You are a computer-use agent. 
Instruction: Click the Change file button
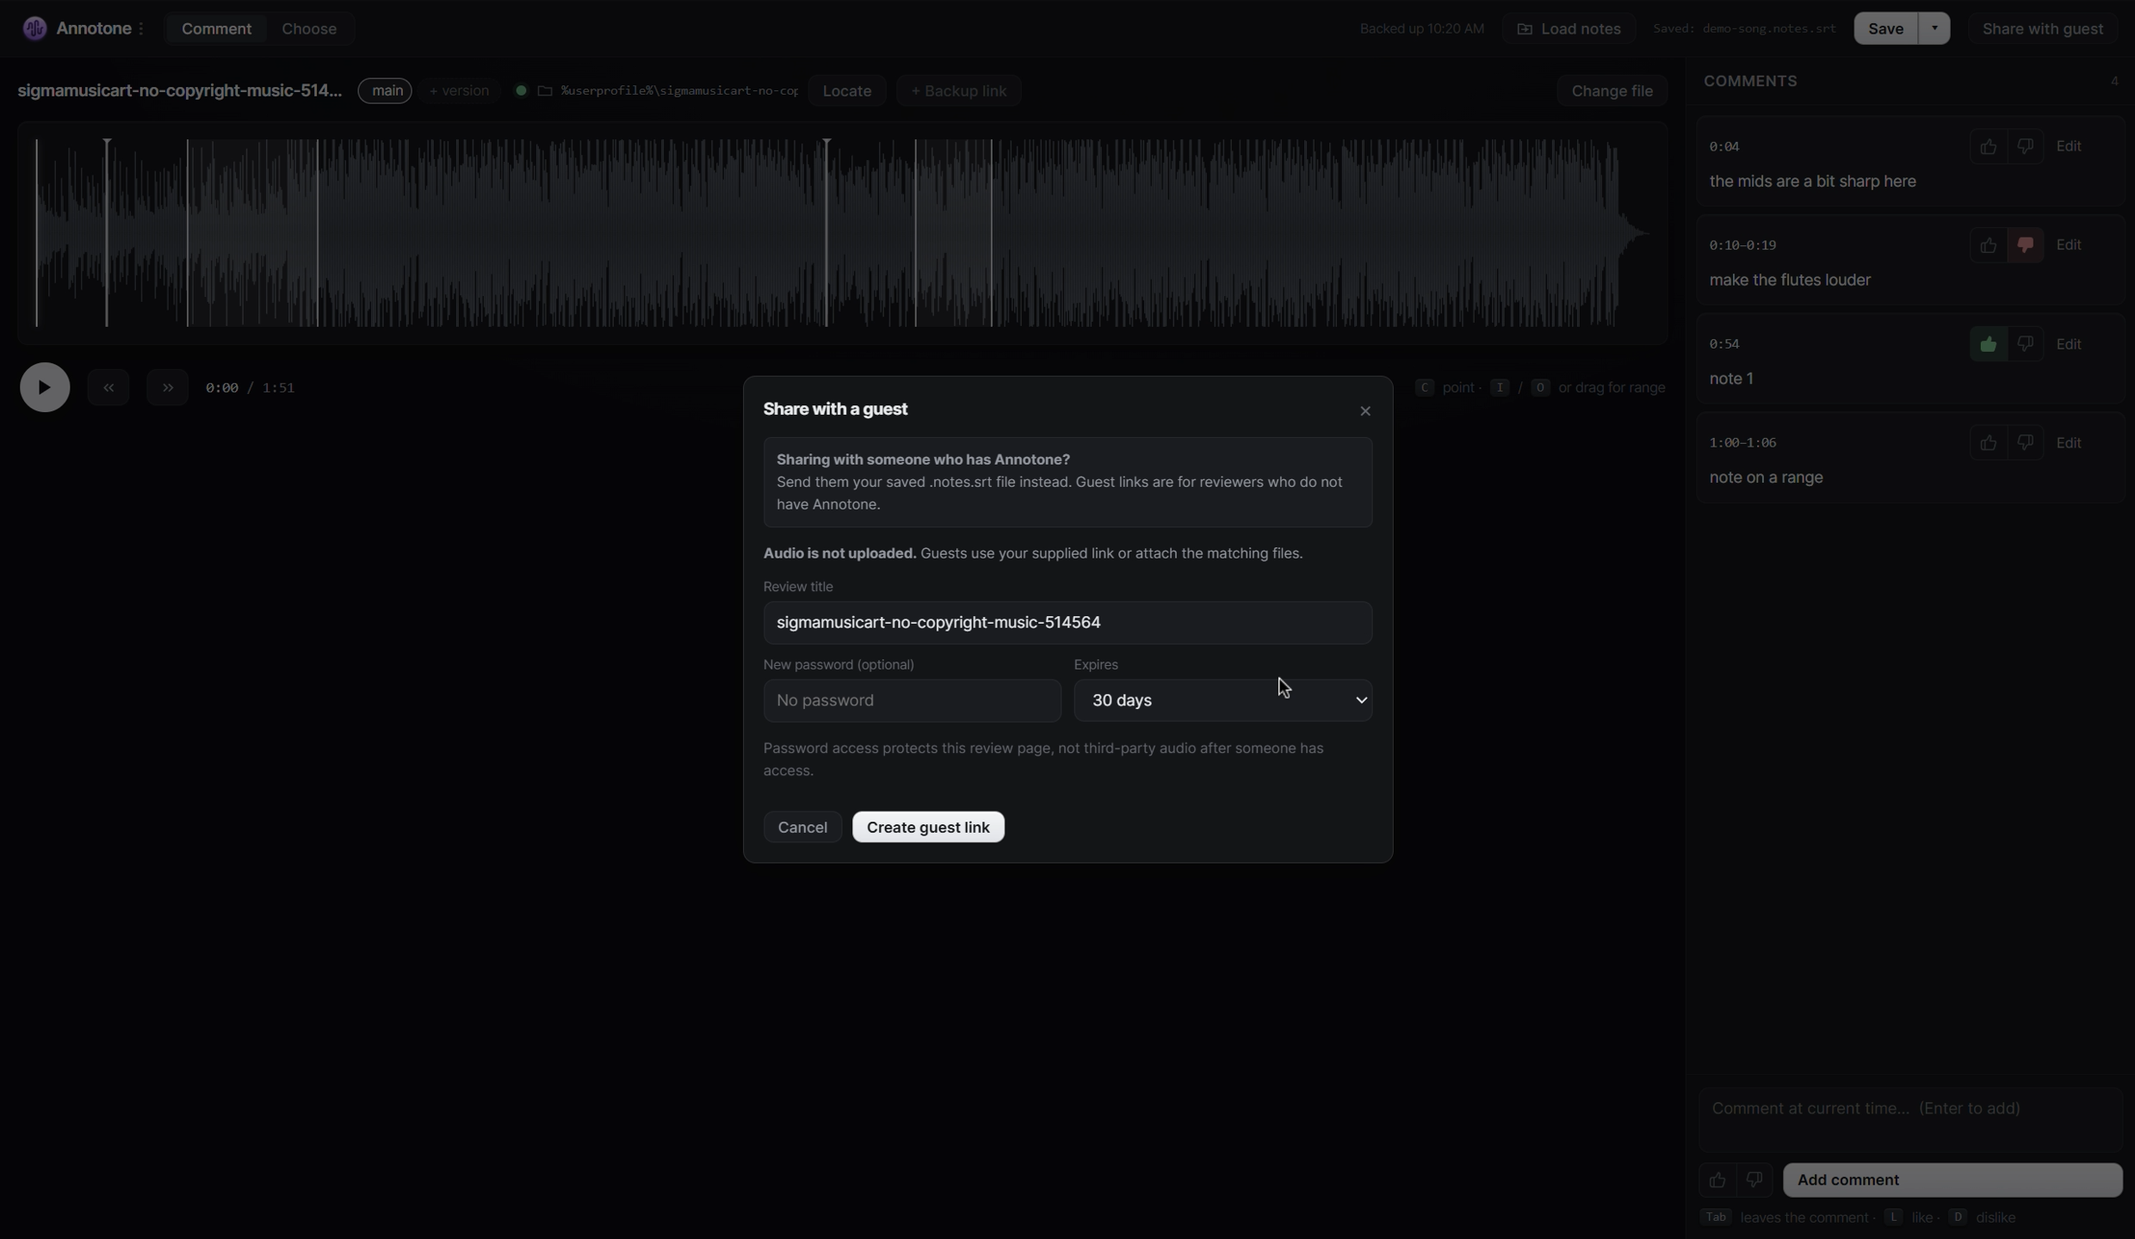(x=1612, y=90)
